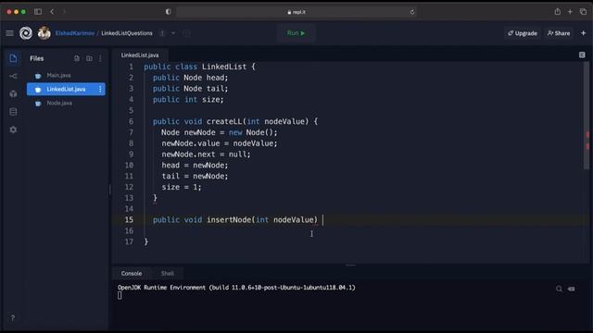Viewport: 593px width, 333px height.
Task: Open the browser share icon
Action: [x=558, y=12]
